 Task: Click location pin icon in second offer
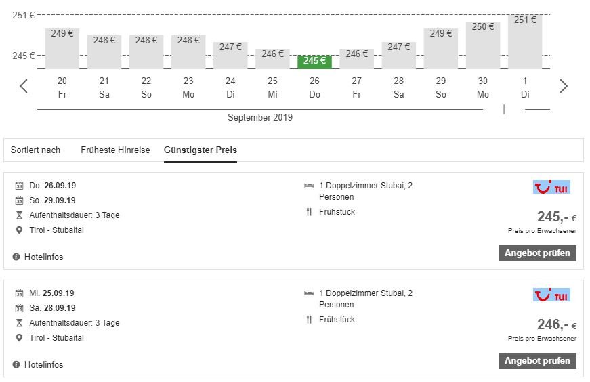point(19,338)
